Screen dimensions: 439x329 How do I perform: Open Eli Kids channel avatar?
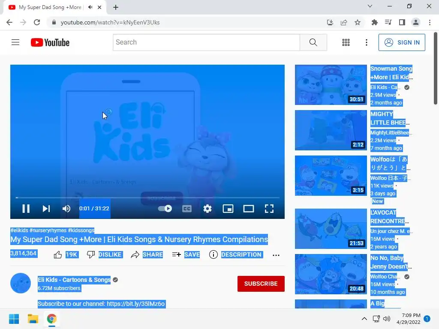pyautogui.click(x=21, y=283)
